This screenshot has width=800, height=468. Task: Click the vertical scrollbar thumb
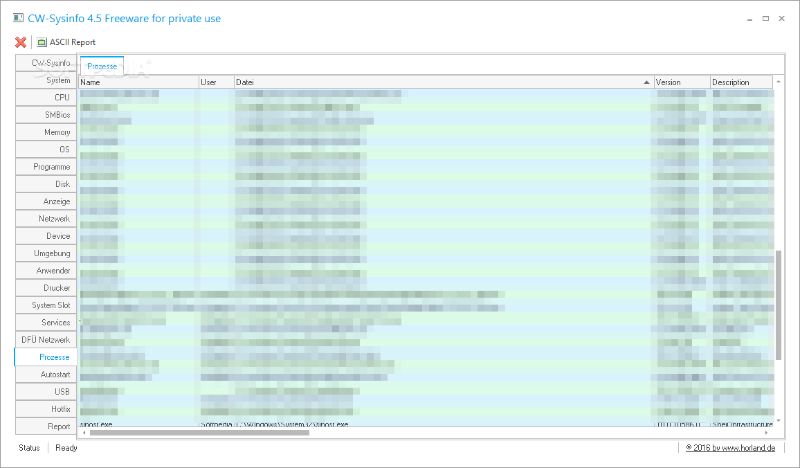click(x=779, y=305)
